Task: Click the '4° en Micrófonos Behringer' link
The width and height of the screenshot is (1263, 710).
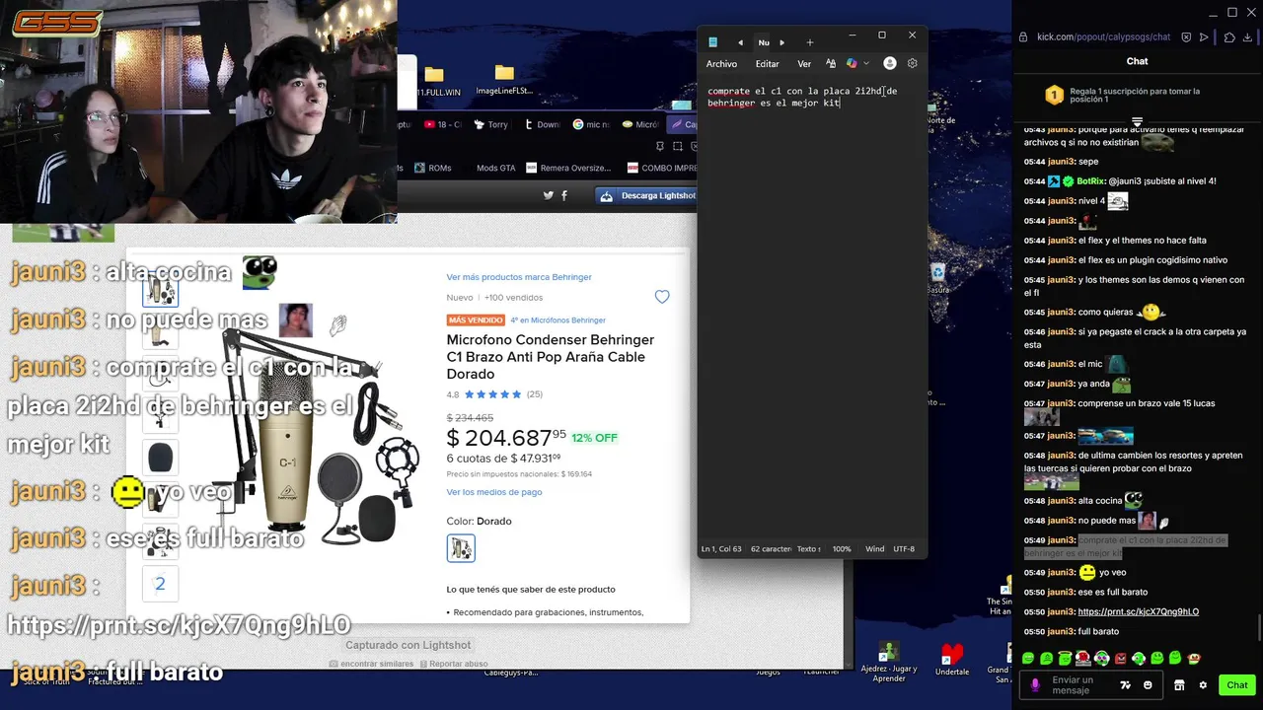Action: (557, 320)
